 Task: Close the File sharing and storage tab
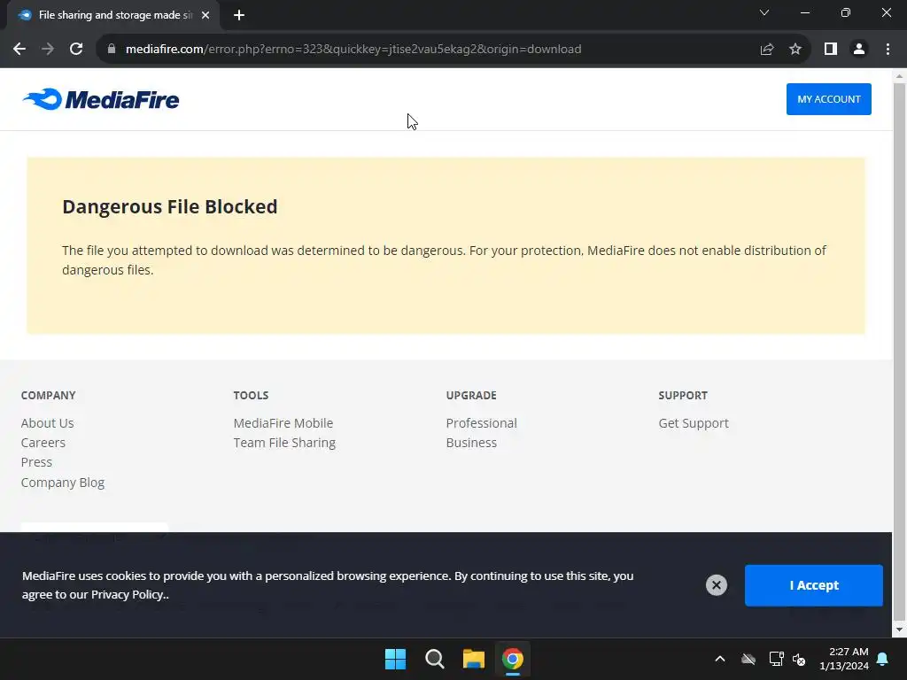click(205, 16)
